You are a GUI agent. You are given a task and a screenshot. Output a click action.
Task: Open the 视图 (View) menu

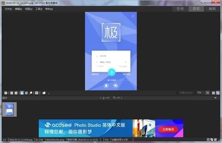(28, 9)
